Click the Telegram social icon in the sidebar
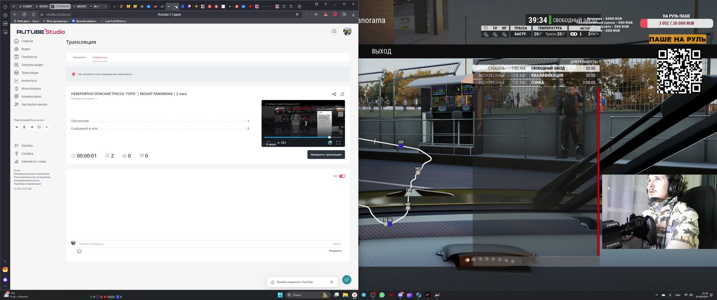717x300 pixels. 32,127
